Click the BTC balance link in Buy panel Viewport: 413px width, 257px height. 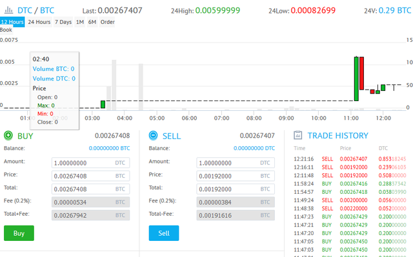[x=109, y=148]
